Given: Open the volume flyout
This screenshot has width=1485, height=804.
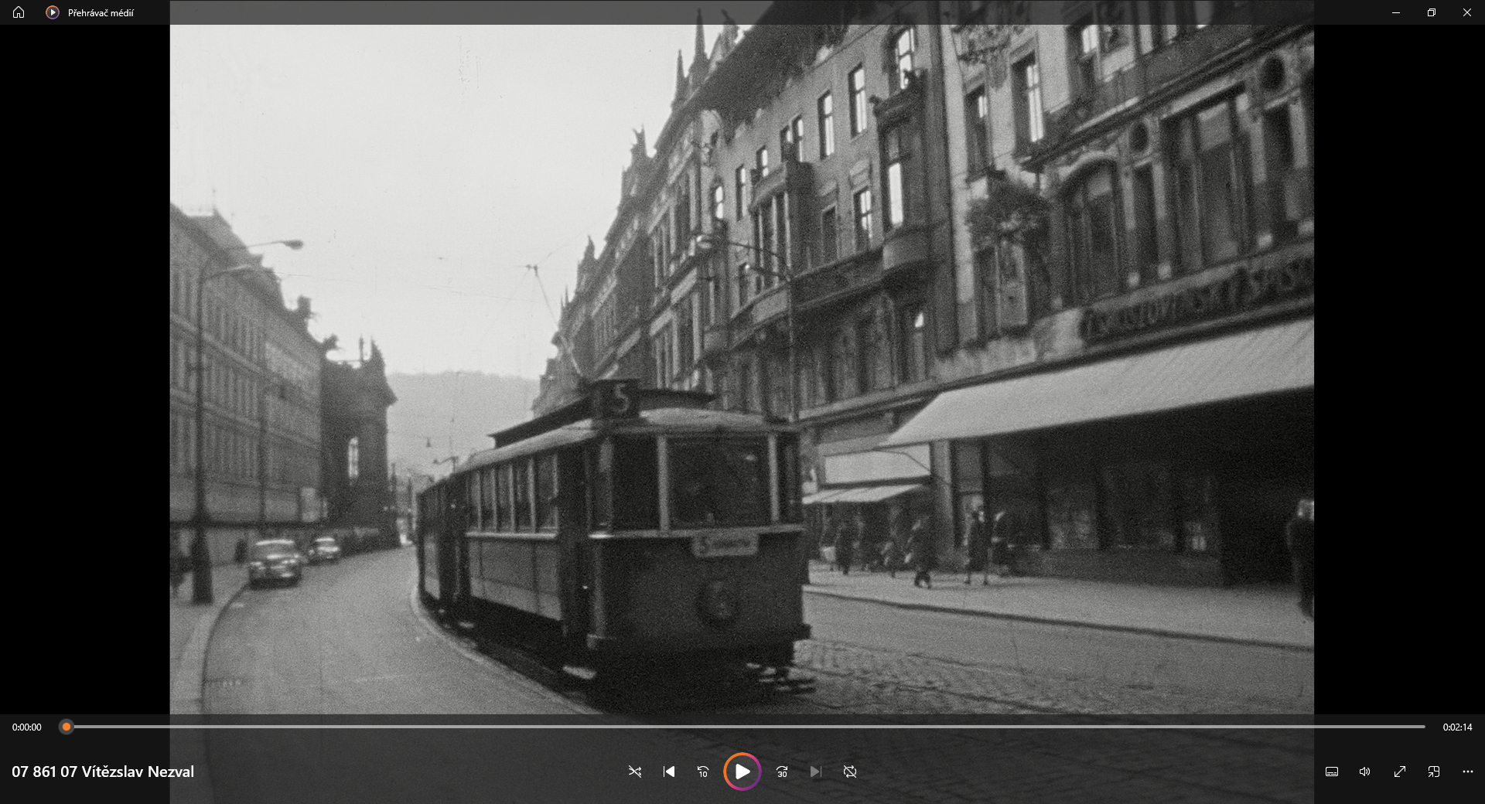Looking at the screenshot, I should (x=1365, y=772).
